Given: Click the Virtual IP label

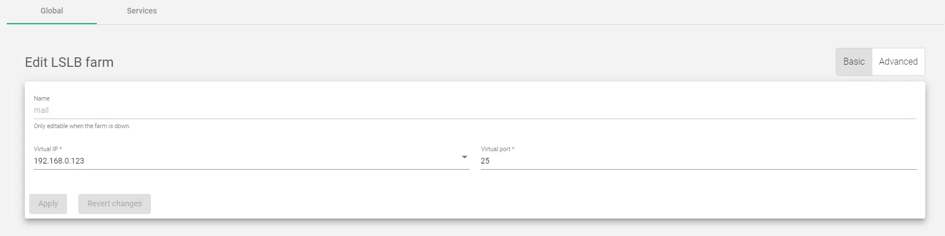Looking at the screenshot, I should 46,149.
